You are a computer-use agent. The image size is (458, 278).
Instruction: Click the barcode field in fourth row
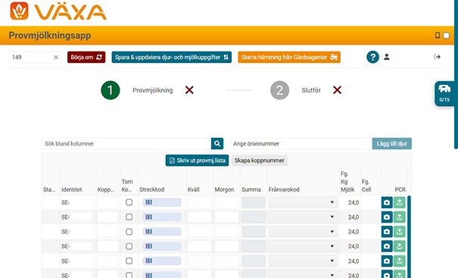[x=162, y=246]
